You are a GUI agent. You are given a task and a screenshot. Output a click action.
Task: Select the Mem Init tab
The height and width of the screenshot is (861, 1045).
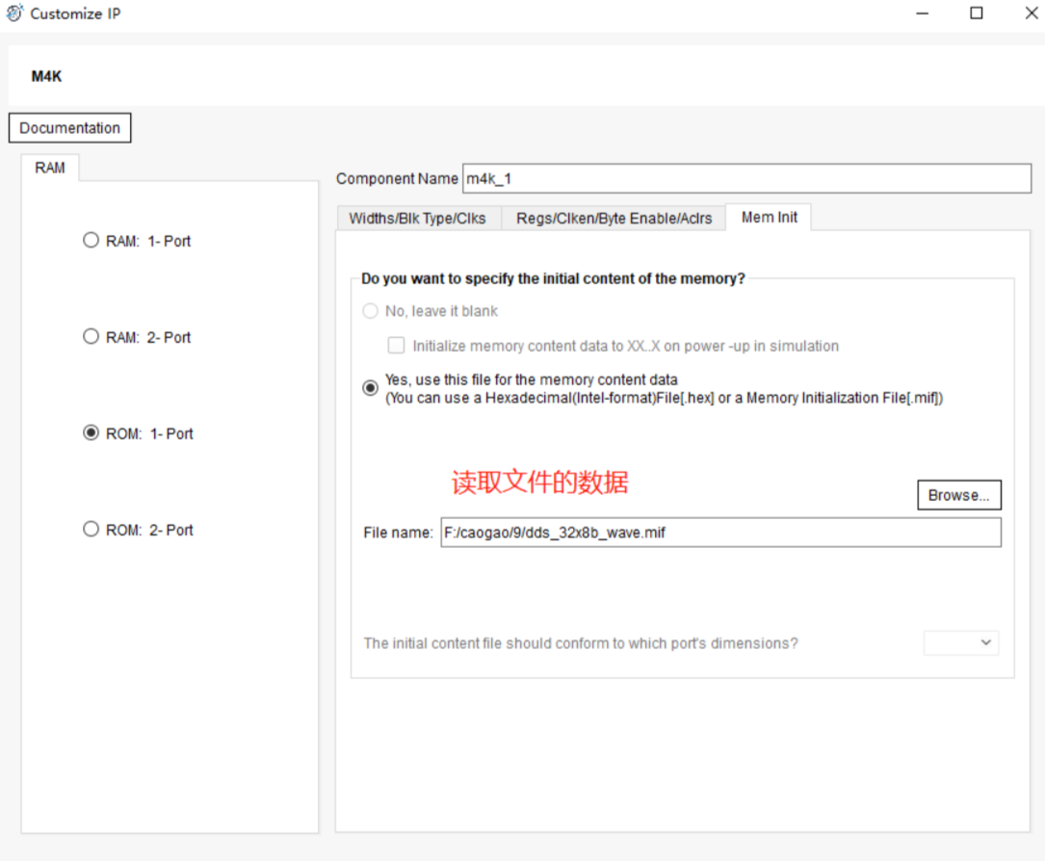coord(769,218)
